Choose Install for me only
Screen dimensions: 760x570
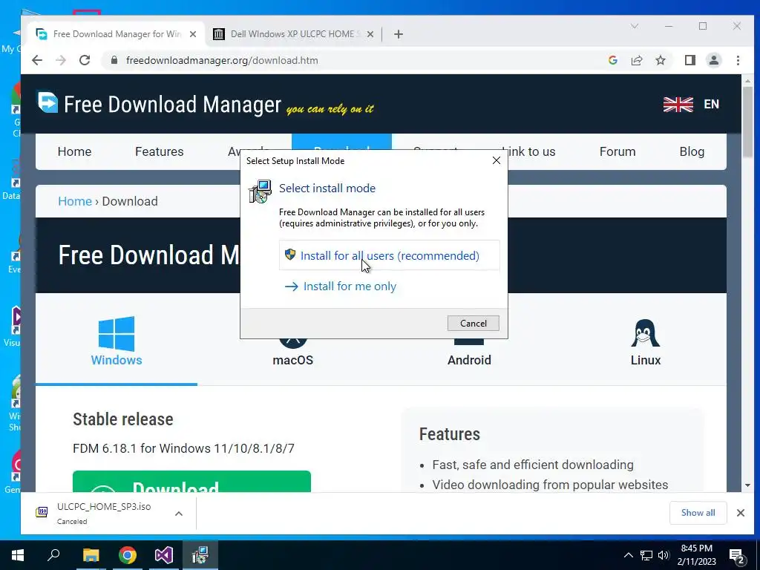click(x=341, y=286)
